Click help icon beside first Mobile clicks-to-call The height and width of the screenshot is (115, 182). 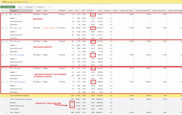pos(23,21)
